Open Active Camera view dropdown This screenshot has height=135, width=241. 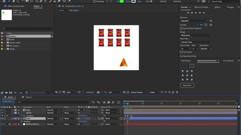pyautogui.click(x=139, y=92)
